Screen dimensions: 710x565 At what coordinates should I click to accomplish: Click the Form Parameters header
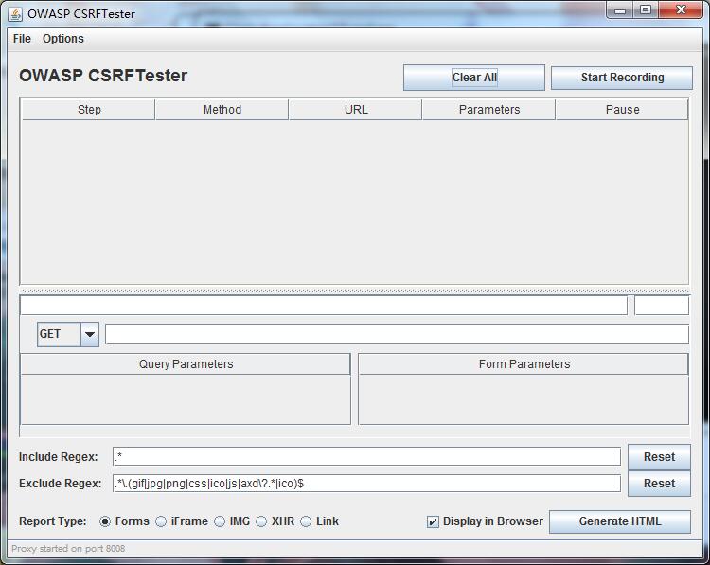coord(524,364)
